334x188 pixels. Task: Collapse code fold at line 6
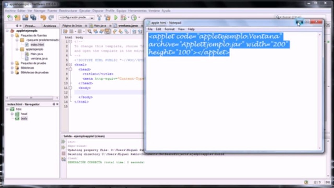pyautogui.click(x=70, y=64)
